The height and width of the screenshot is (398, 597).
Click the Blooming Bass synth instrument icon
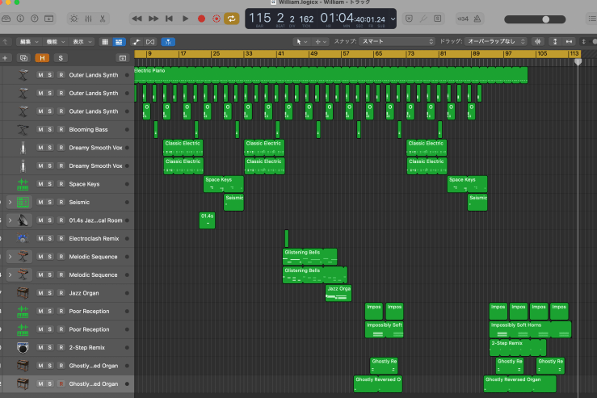click(x=23, y=129)
